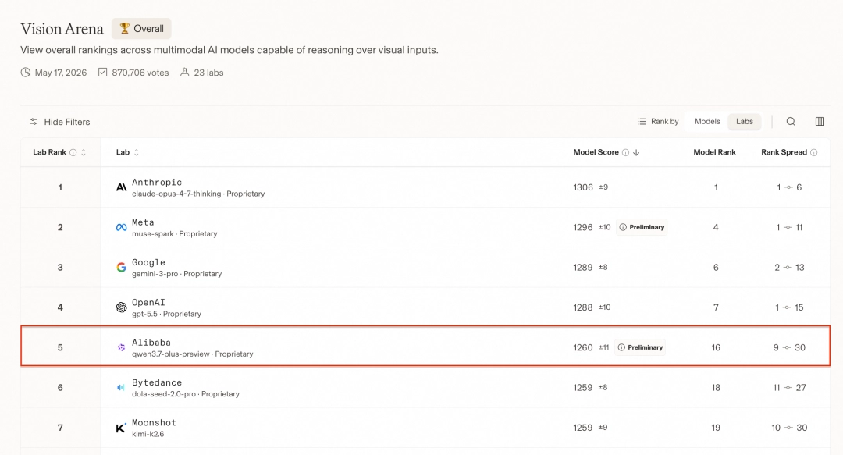Toggle Model Score descending sort arrow
Screen dimensions: 843x455
click(637, 152)
